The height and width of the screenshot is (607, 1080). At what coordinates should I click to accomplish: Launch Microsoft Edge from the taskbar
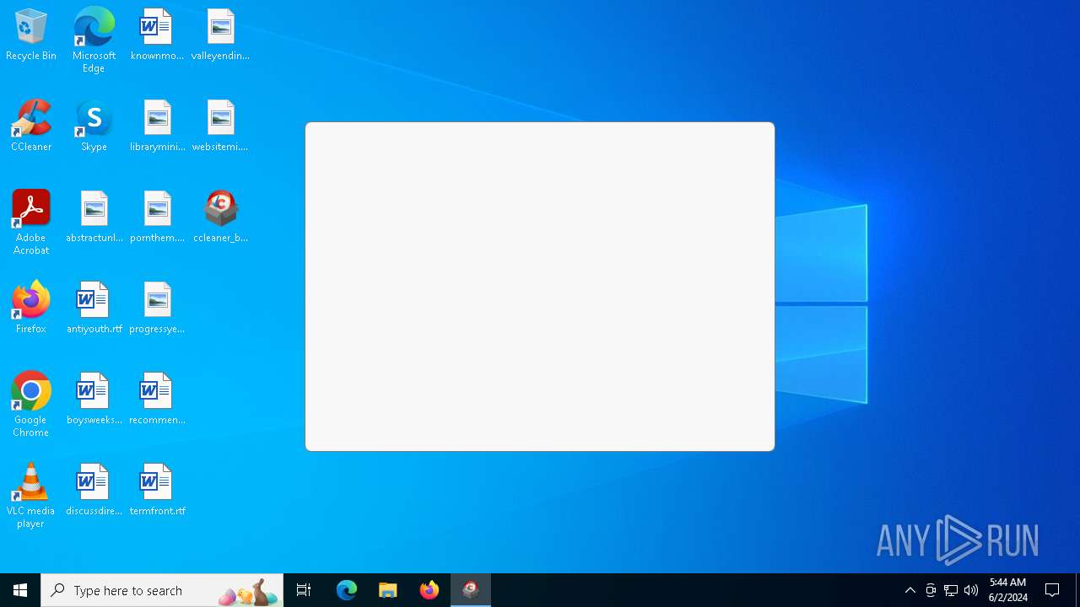[347, 590]
